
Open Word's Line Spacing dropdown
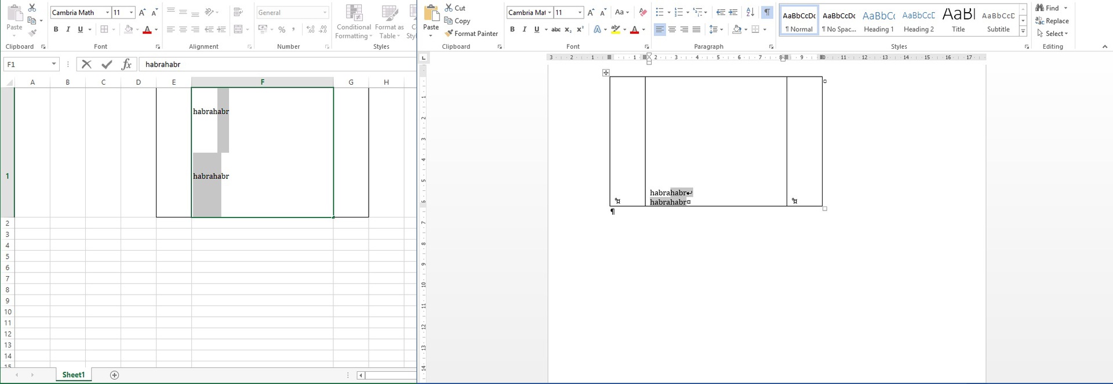point(715,29)
